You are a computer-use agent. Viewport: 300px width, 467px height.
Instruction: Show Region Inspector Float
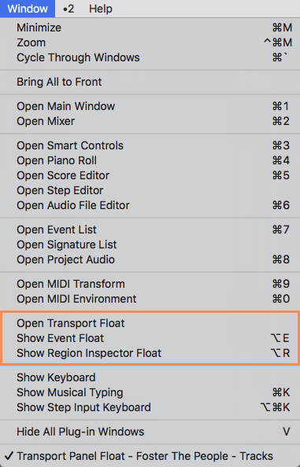[150, 353]
